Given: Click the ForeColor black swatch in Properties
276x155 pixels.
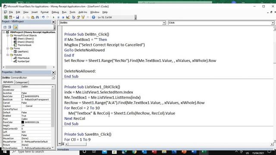Looking at the screenshot, I should tap(23, 122).
